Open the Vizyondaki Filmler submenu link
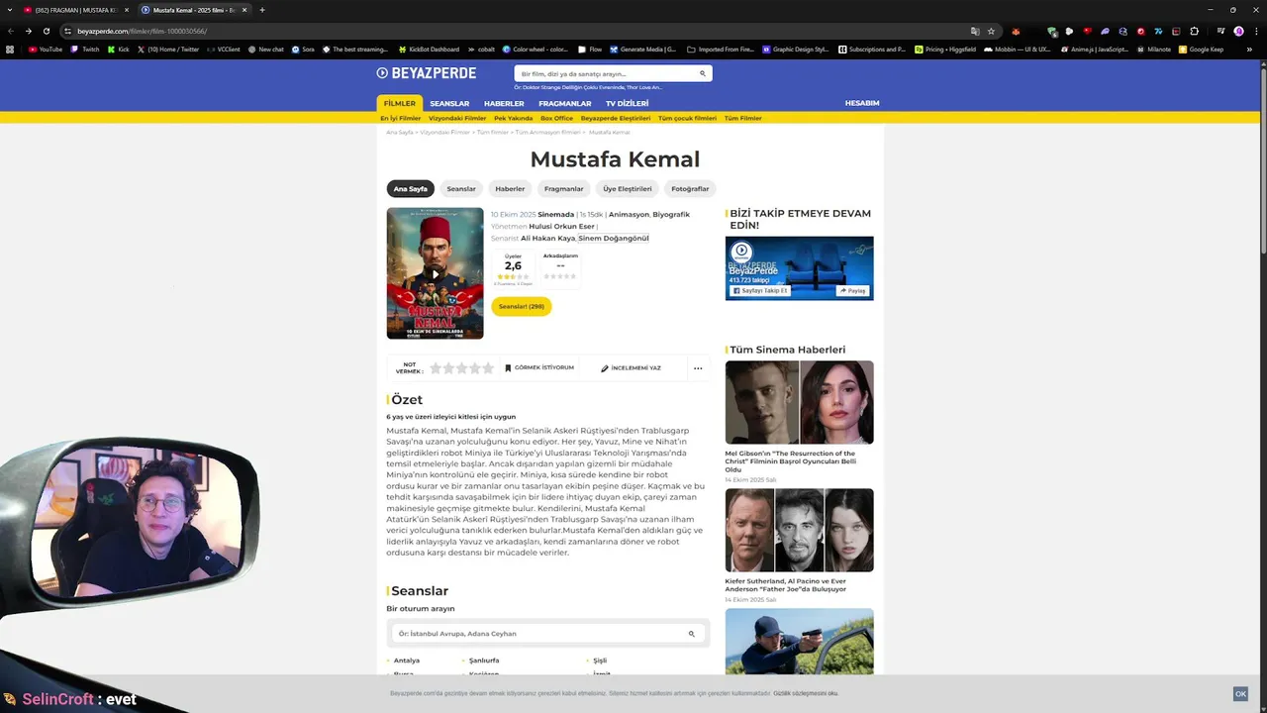 coord(457,118)
